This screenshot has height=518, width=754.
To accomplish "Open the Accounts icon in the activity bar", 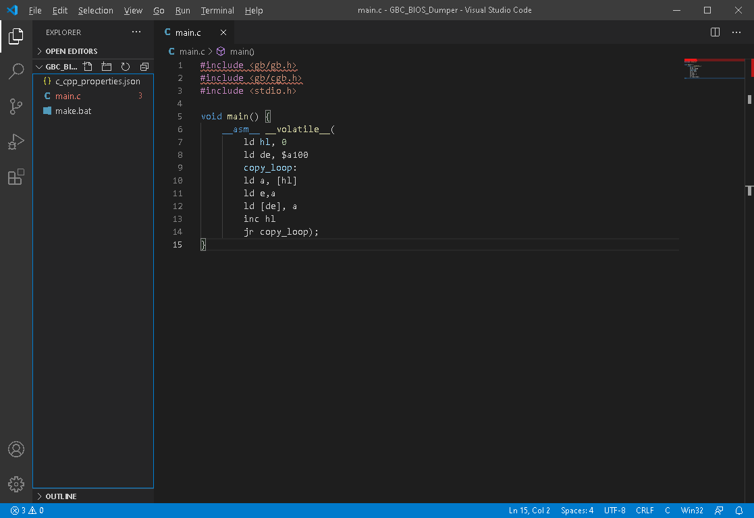I will (x=16, y=449).
